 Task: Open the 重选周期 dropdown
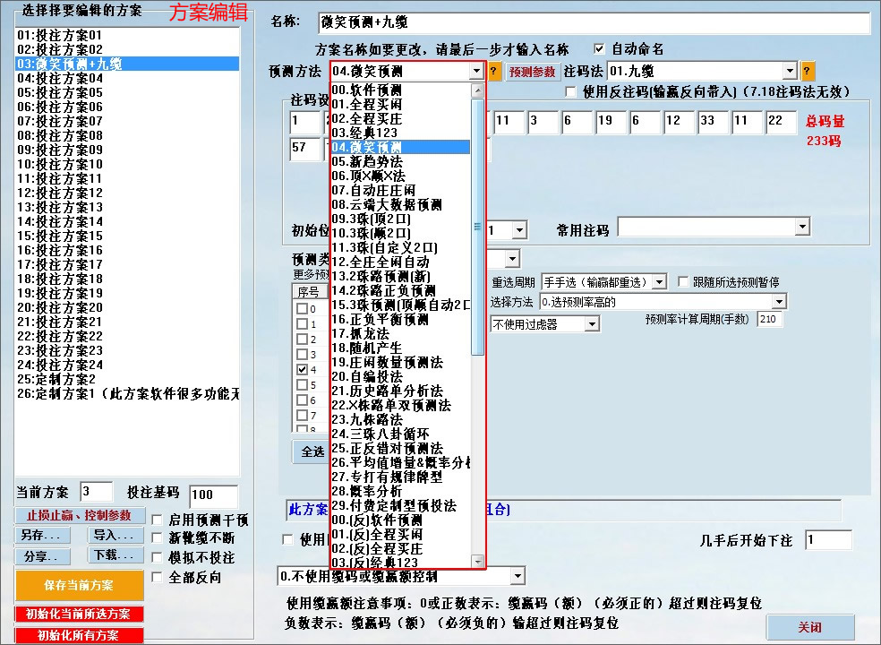coord(618,280)
